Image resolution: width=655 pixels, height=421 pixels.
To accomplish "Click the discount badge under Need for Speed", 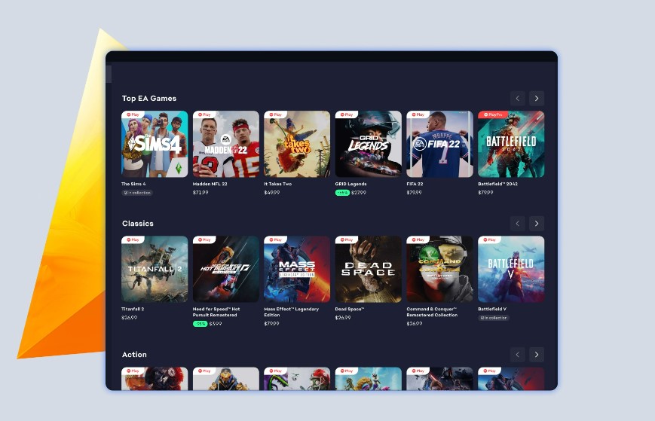I will [x=200, y=324].
